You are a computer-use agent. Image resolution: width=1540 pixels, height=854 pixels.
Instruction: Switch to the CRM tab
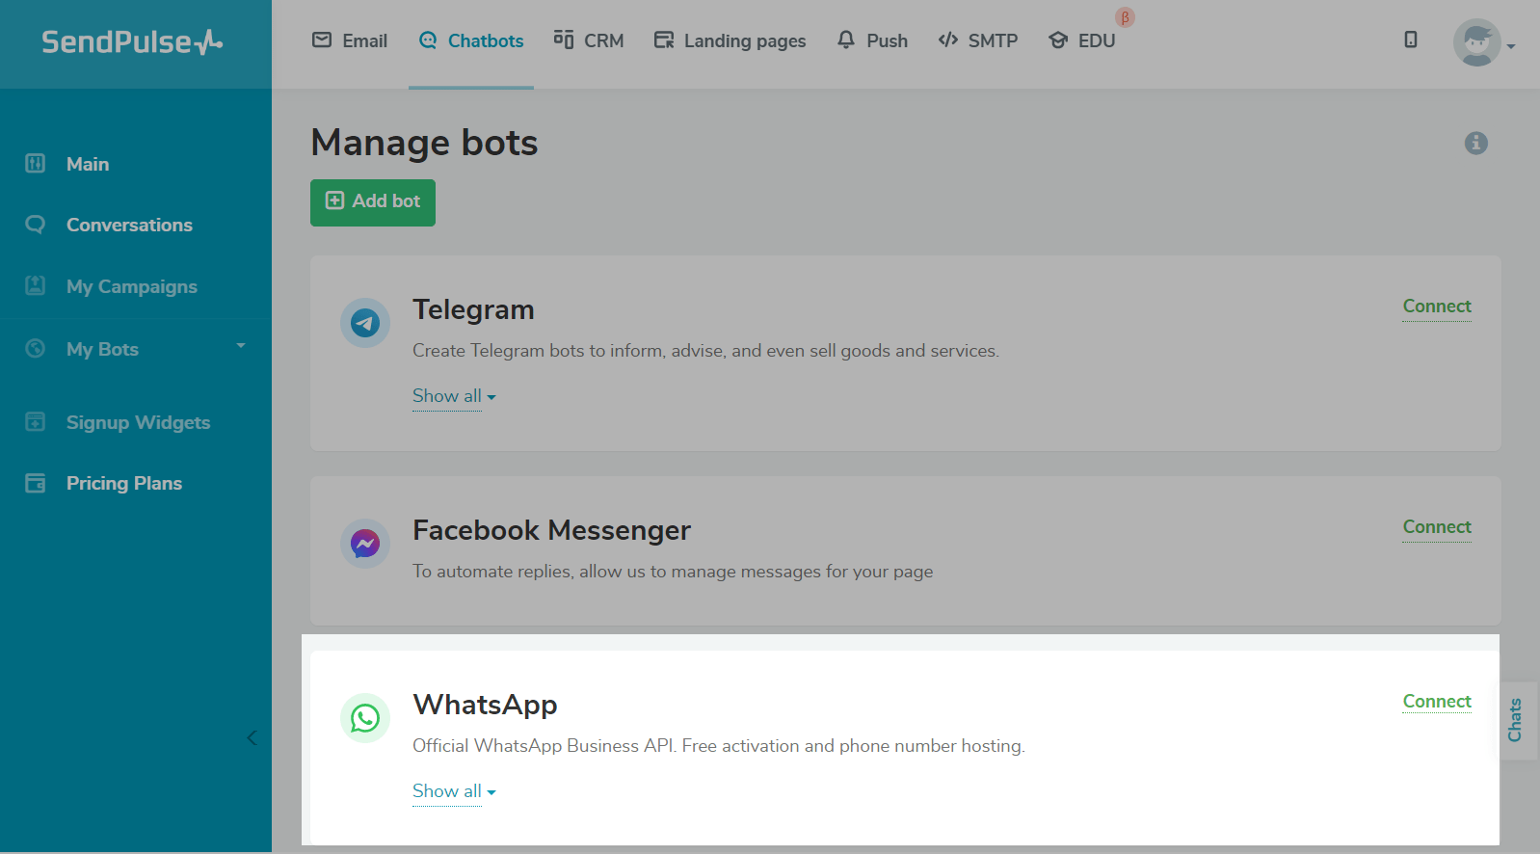point(589,40)
